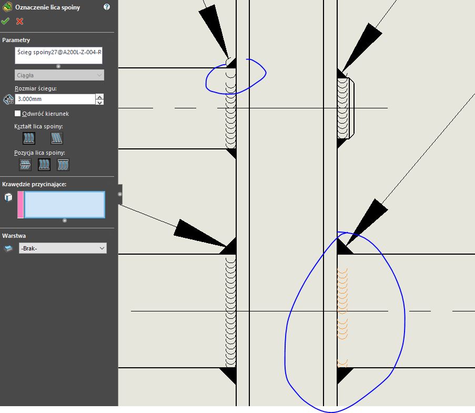Increase Rozmiar ściegu with up arrow

click(x=99, y=97)
